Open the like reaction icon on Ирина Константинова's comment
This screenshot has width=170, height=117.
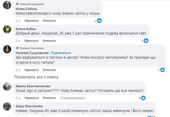pyautogui.click(x=143, y=98)
